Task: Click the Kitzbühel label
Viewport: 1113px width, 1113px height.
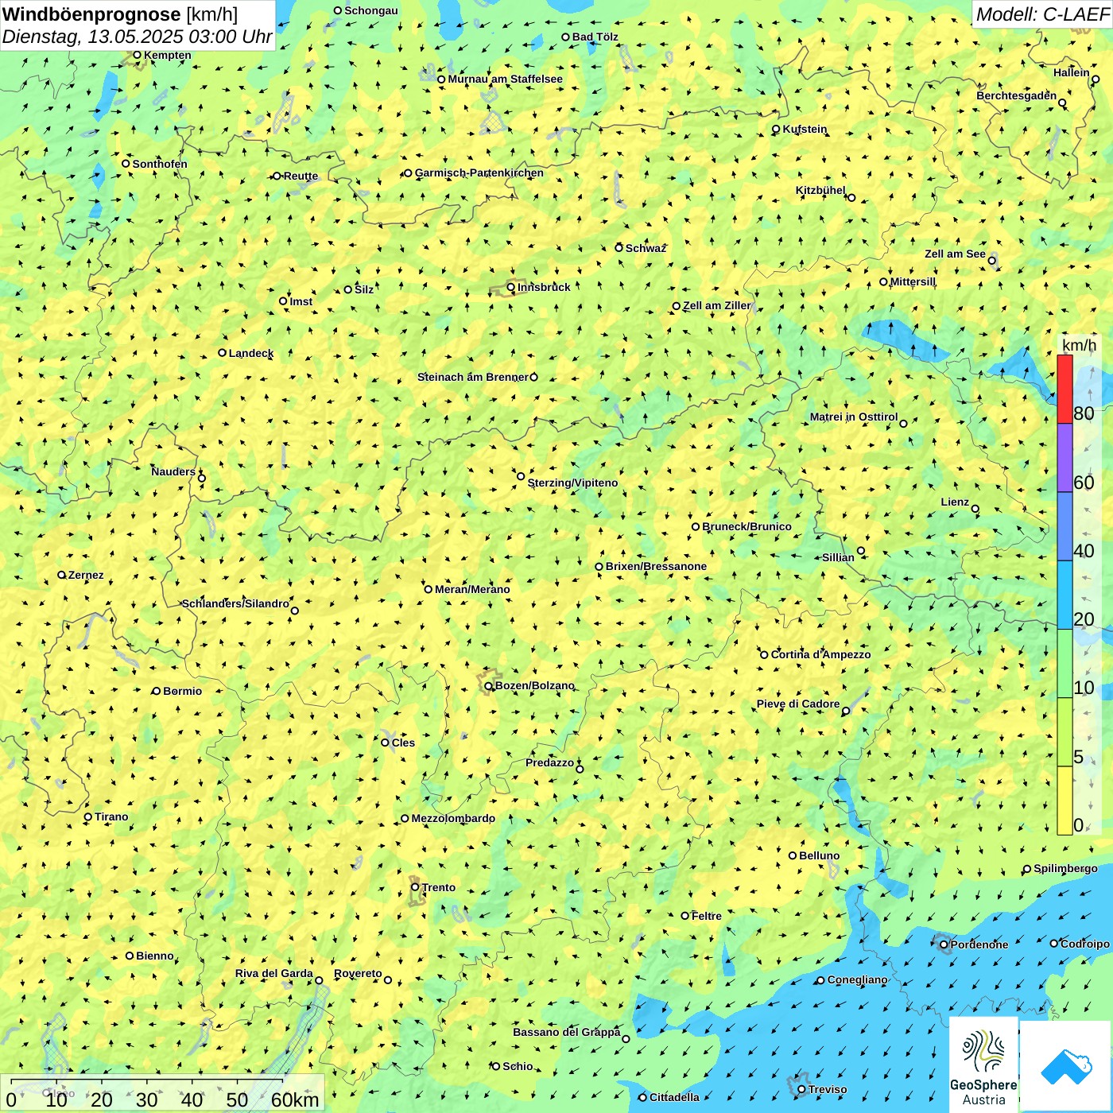Action: tap(820, 190)
